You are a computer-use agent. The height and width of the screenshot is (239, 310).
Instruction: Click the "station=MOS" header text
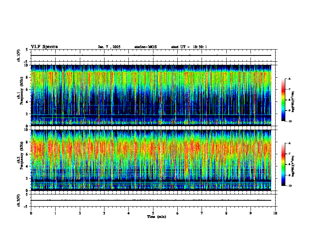tap(146, 47)
